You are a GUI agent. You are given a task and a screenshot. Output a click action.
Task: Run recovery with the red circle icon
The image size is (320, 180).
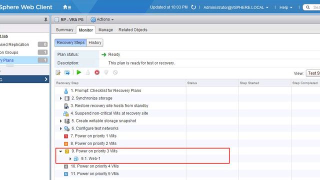pos(97,72)
